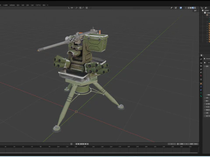Click the current frame field in timeline
This screenshot has width=210, height=157.
coord(172,144)
